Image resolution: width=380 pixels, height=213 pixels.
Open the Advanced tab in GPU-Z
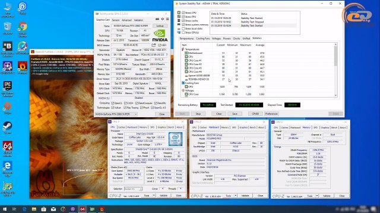pos(126,20)
